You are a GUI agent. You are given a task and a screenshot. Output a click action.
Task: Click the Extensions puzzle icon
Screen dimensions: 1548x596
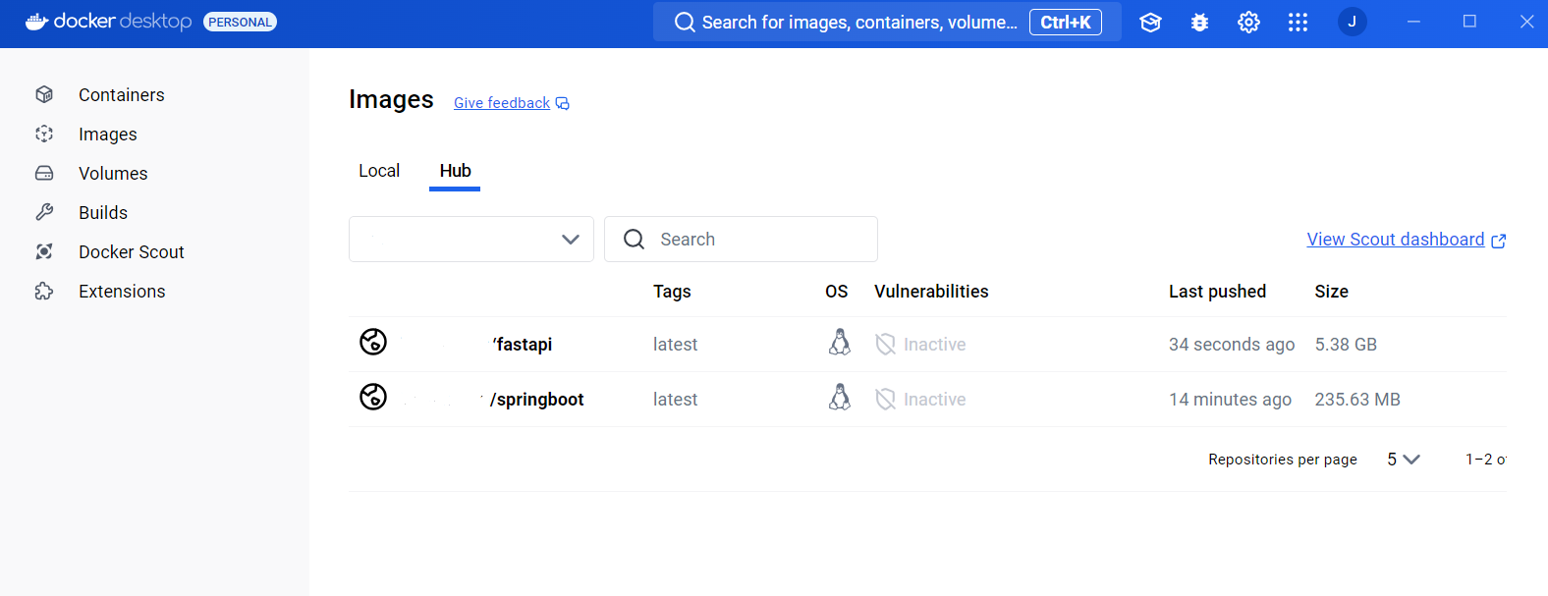point(44,291)
